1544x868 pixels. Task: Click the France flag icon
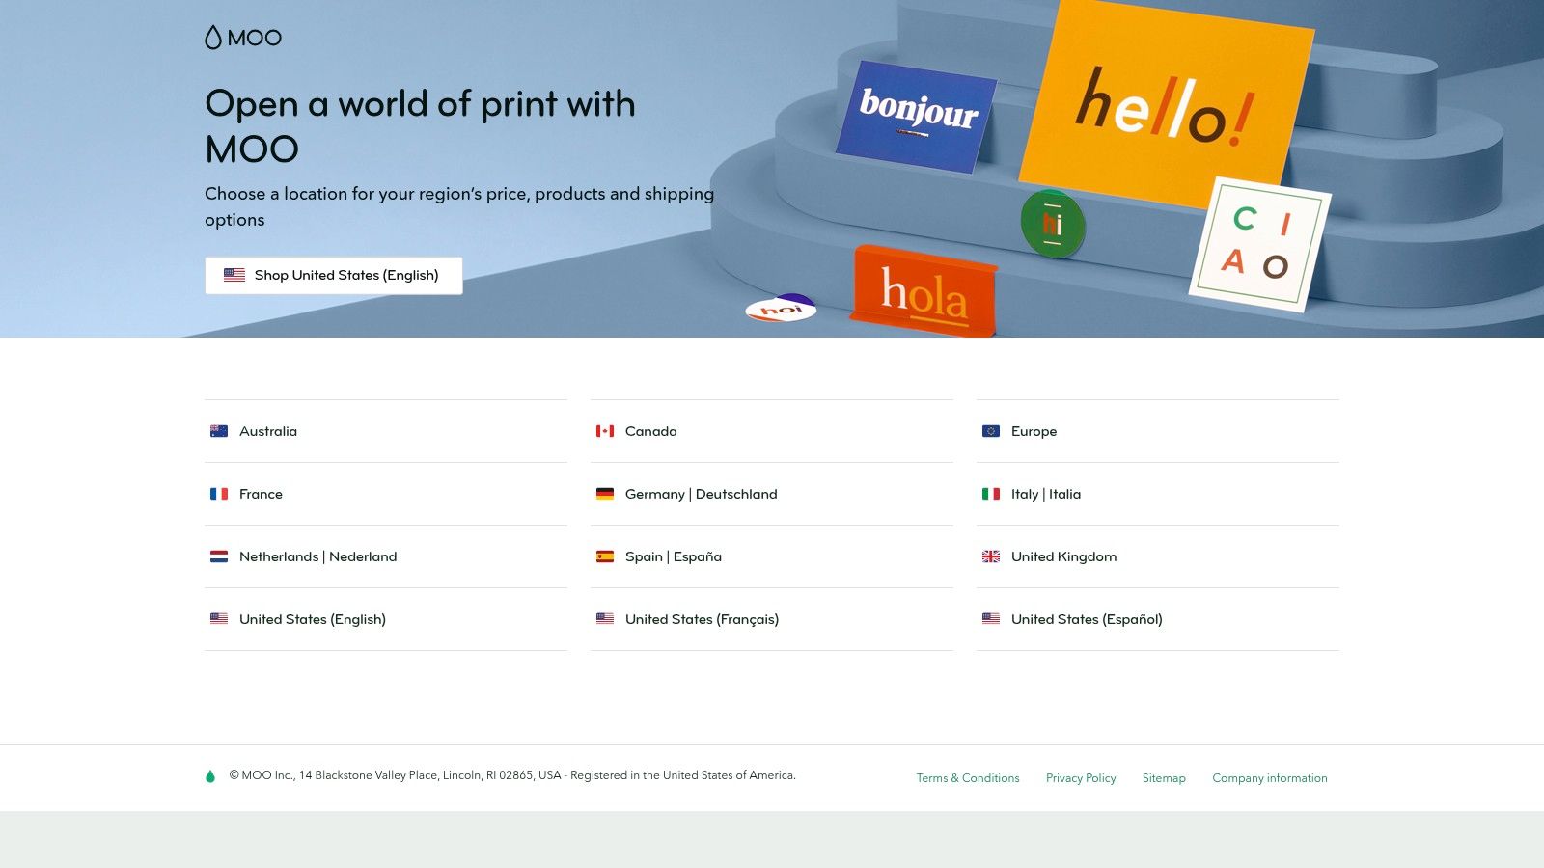219,494
